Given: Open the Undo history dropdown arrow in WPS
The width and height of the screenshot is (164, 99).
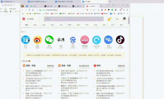Looking at the screenshot, I should click(15, 5).
